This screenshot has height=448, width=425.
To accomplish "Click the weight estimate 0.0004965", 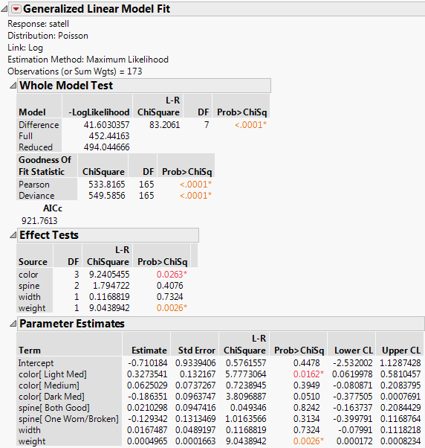I will [147, 441].
